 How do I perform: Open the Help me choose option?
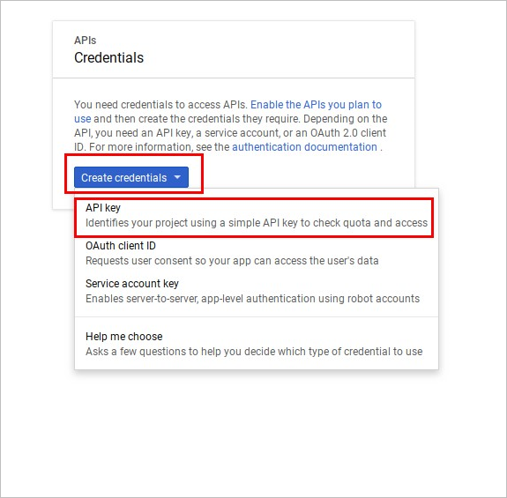[x=257, y=344]
